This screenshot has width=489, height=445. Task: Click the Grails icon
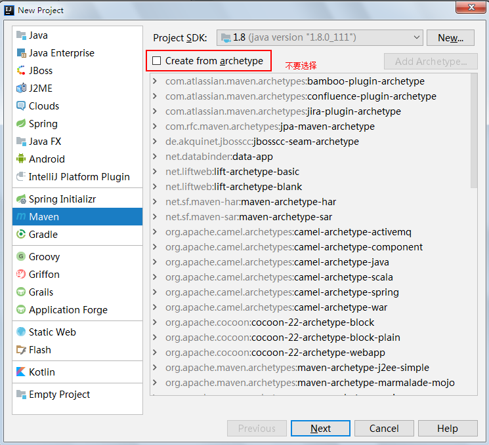point(21,292)
